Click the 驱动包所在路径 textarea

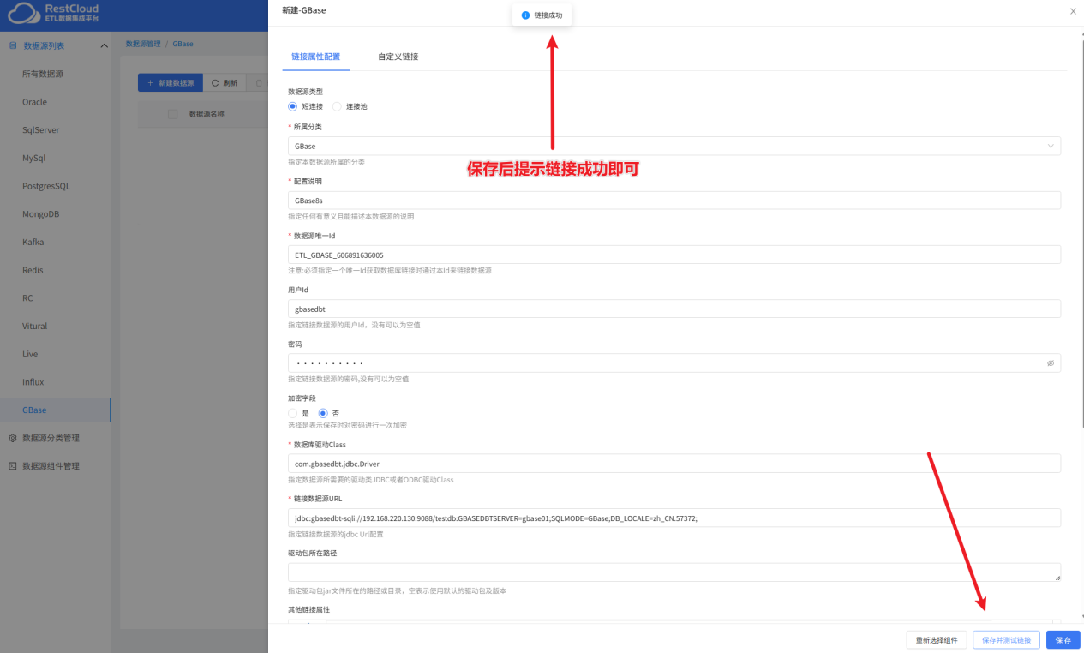click(674, 572)
